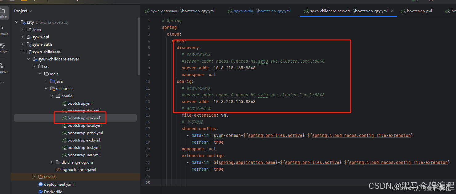Close the sywn-childcare-server bootstrap-gzy.yml tab

click(x=392, y=11)
